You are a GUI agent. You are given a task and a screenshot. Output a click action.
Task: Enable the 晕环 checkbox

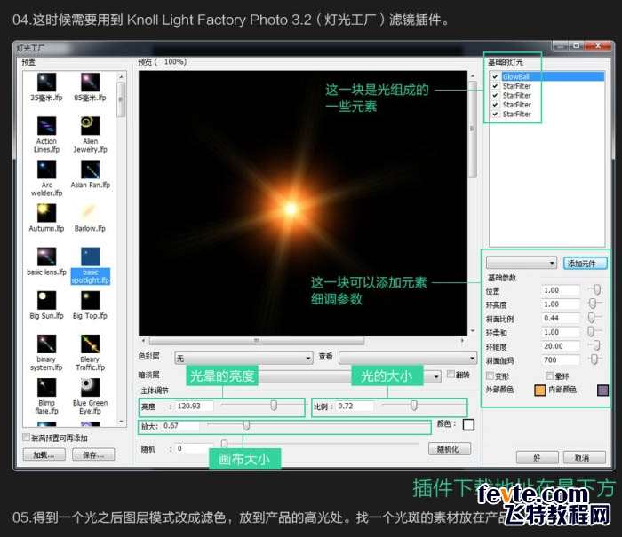pyautogui.click(x=549, y=375)
